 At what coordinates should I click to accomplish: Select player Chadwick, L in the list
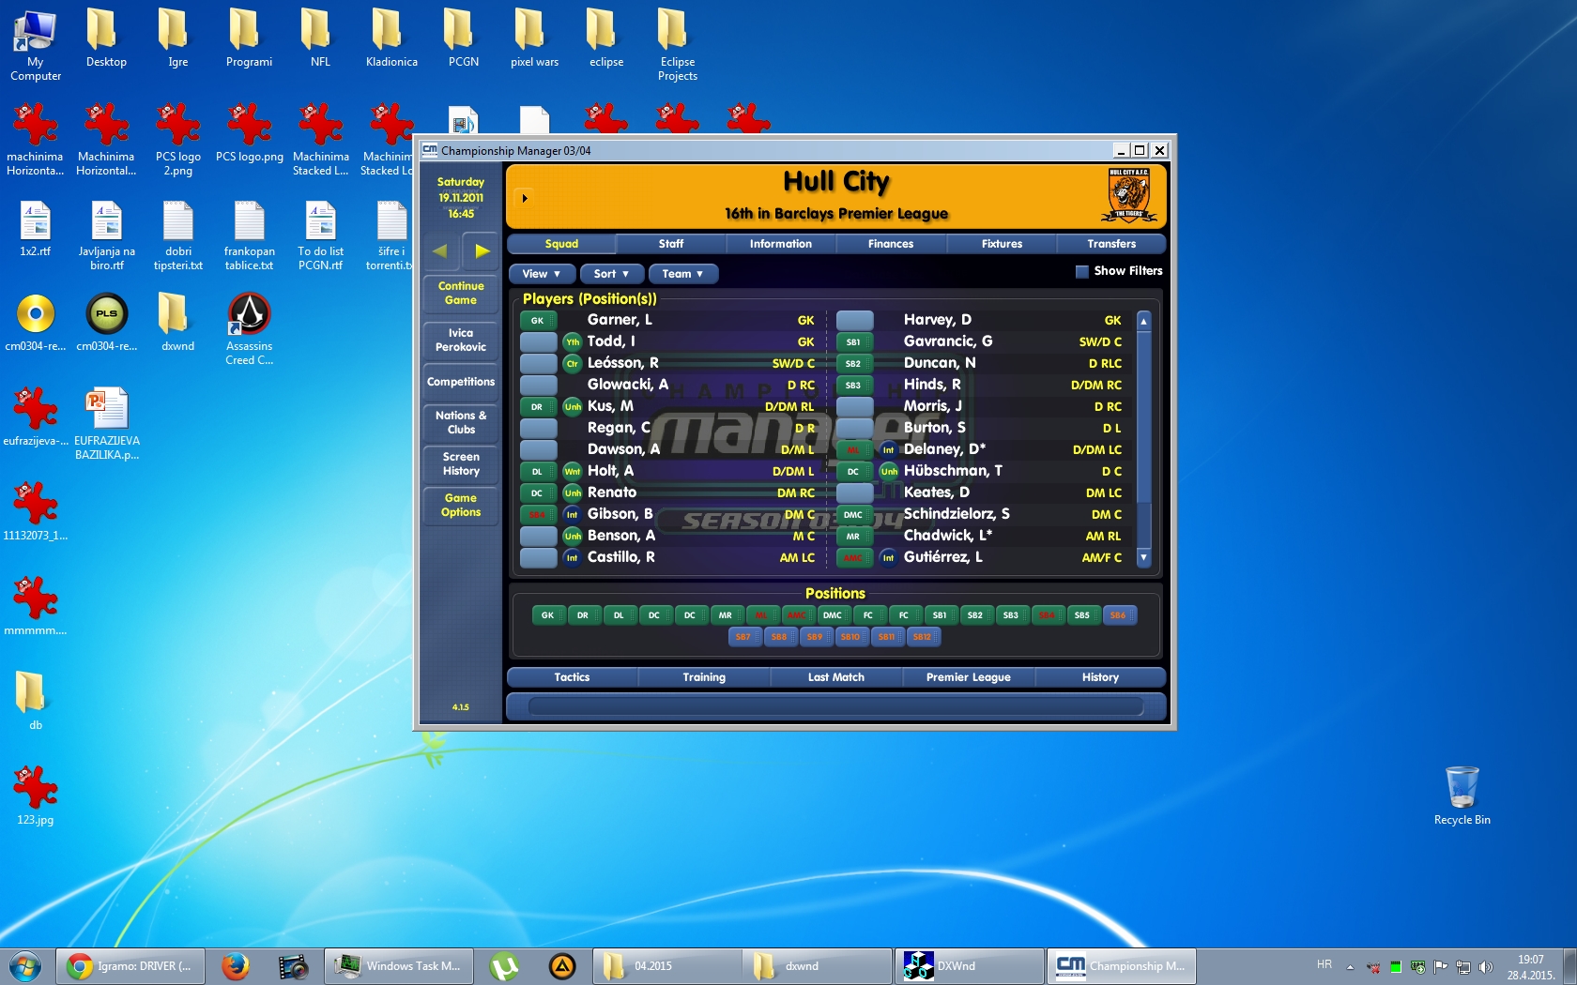pos(948,536)
